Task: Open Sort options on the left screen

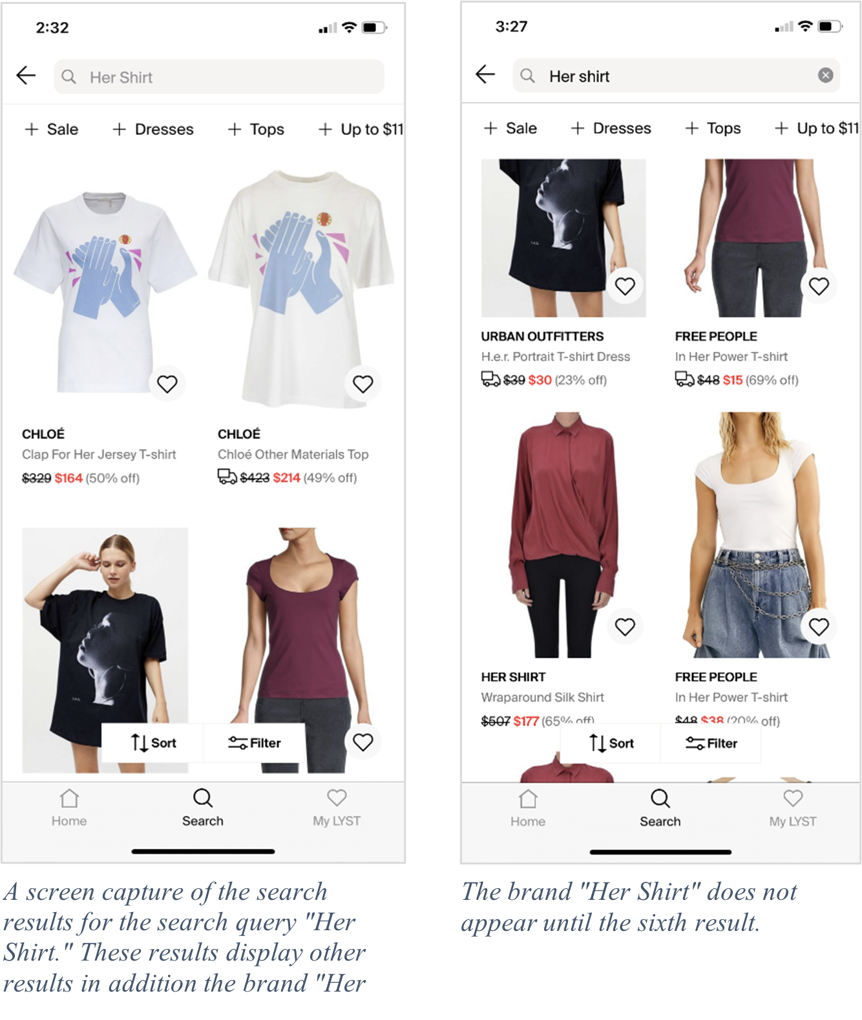Action: tap(153, 743)
